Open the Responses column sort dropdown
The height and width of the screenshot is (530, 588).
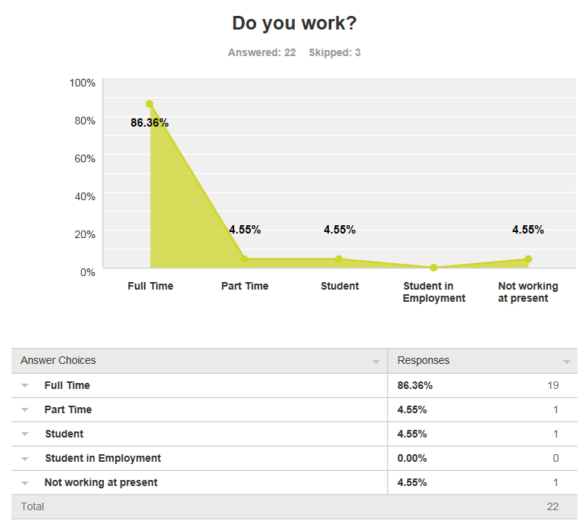click(x=566, y=362)
